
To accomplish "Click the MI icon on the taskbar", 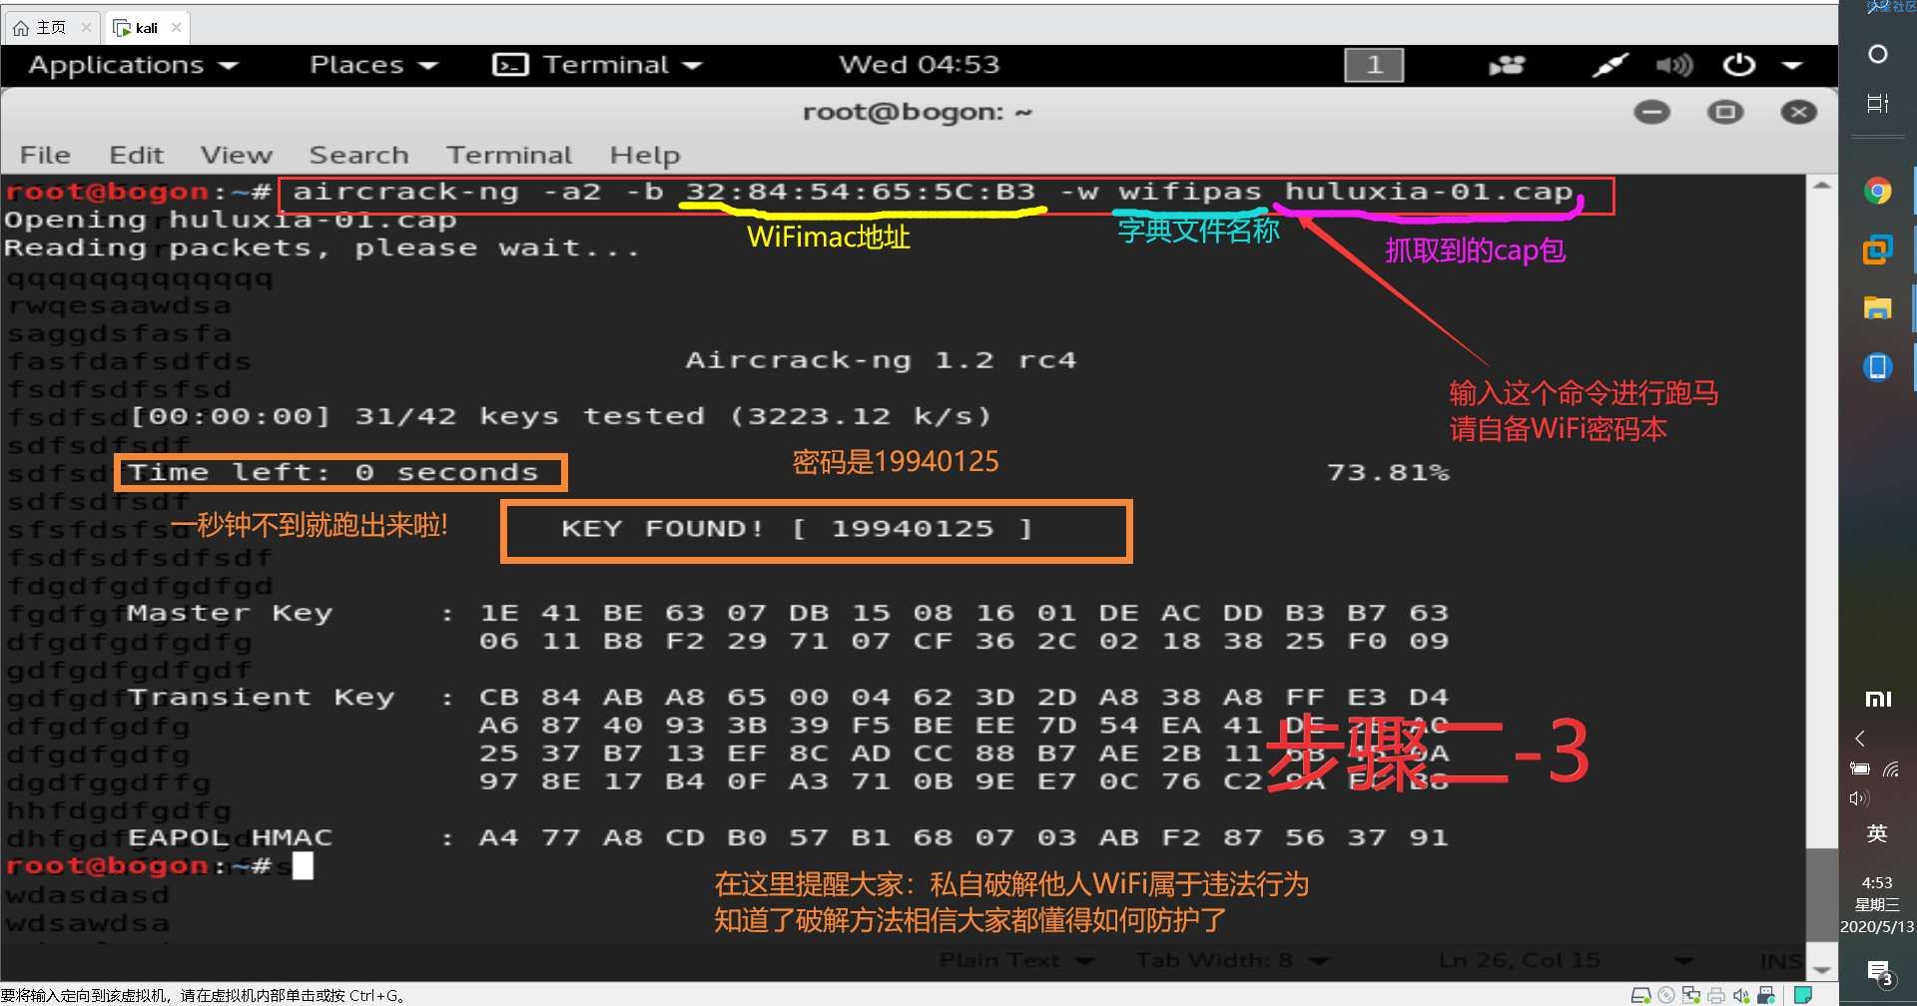I will point(1878,700).
